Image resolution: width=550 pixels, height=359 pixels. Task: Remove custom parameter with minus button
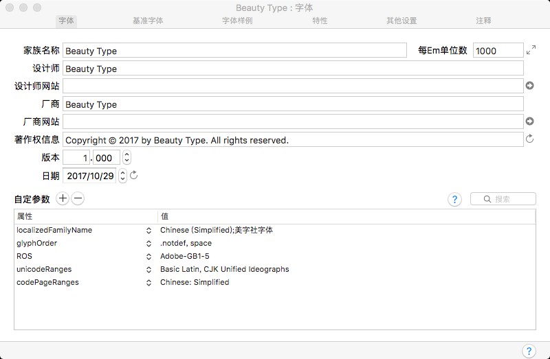[78, 198]
